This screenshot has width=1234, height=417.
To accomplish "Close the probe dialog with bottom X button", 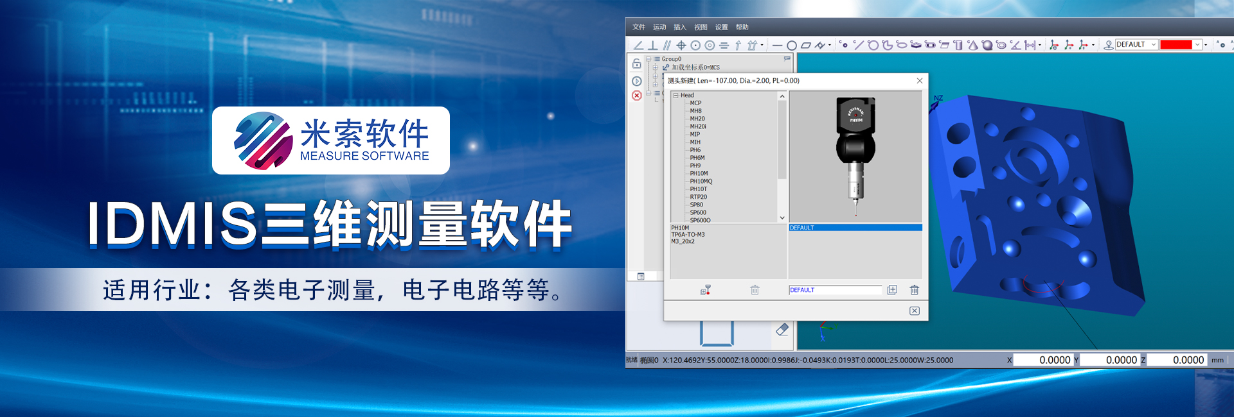I will tap(915, 311).
